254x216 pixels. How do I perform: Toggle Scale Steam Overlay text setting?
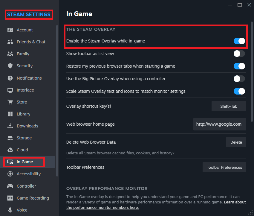click(x=239, y=91)
